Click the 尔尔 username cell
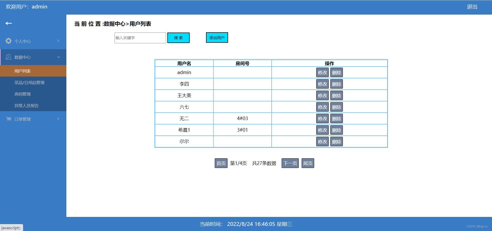Image resolution: width=492 pixels, height=231 pixels. tap(184, 141)
